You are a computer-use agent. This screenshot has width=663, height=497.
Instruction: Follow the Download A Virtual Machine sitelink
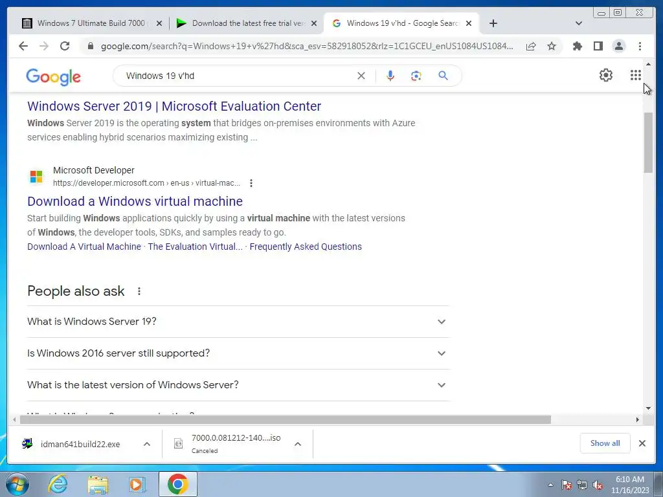pos(84,247)
